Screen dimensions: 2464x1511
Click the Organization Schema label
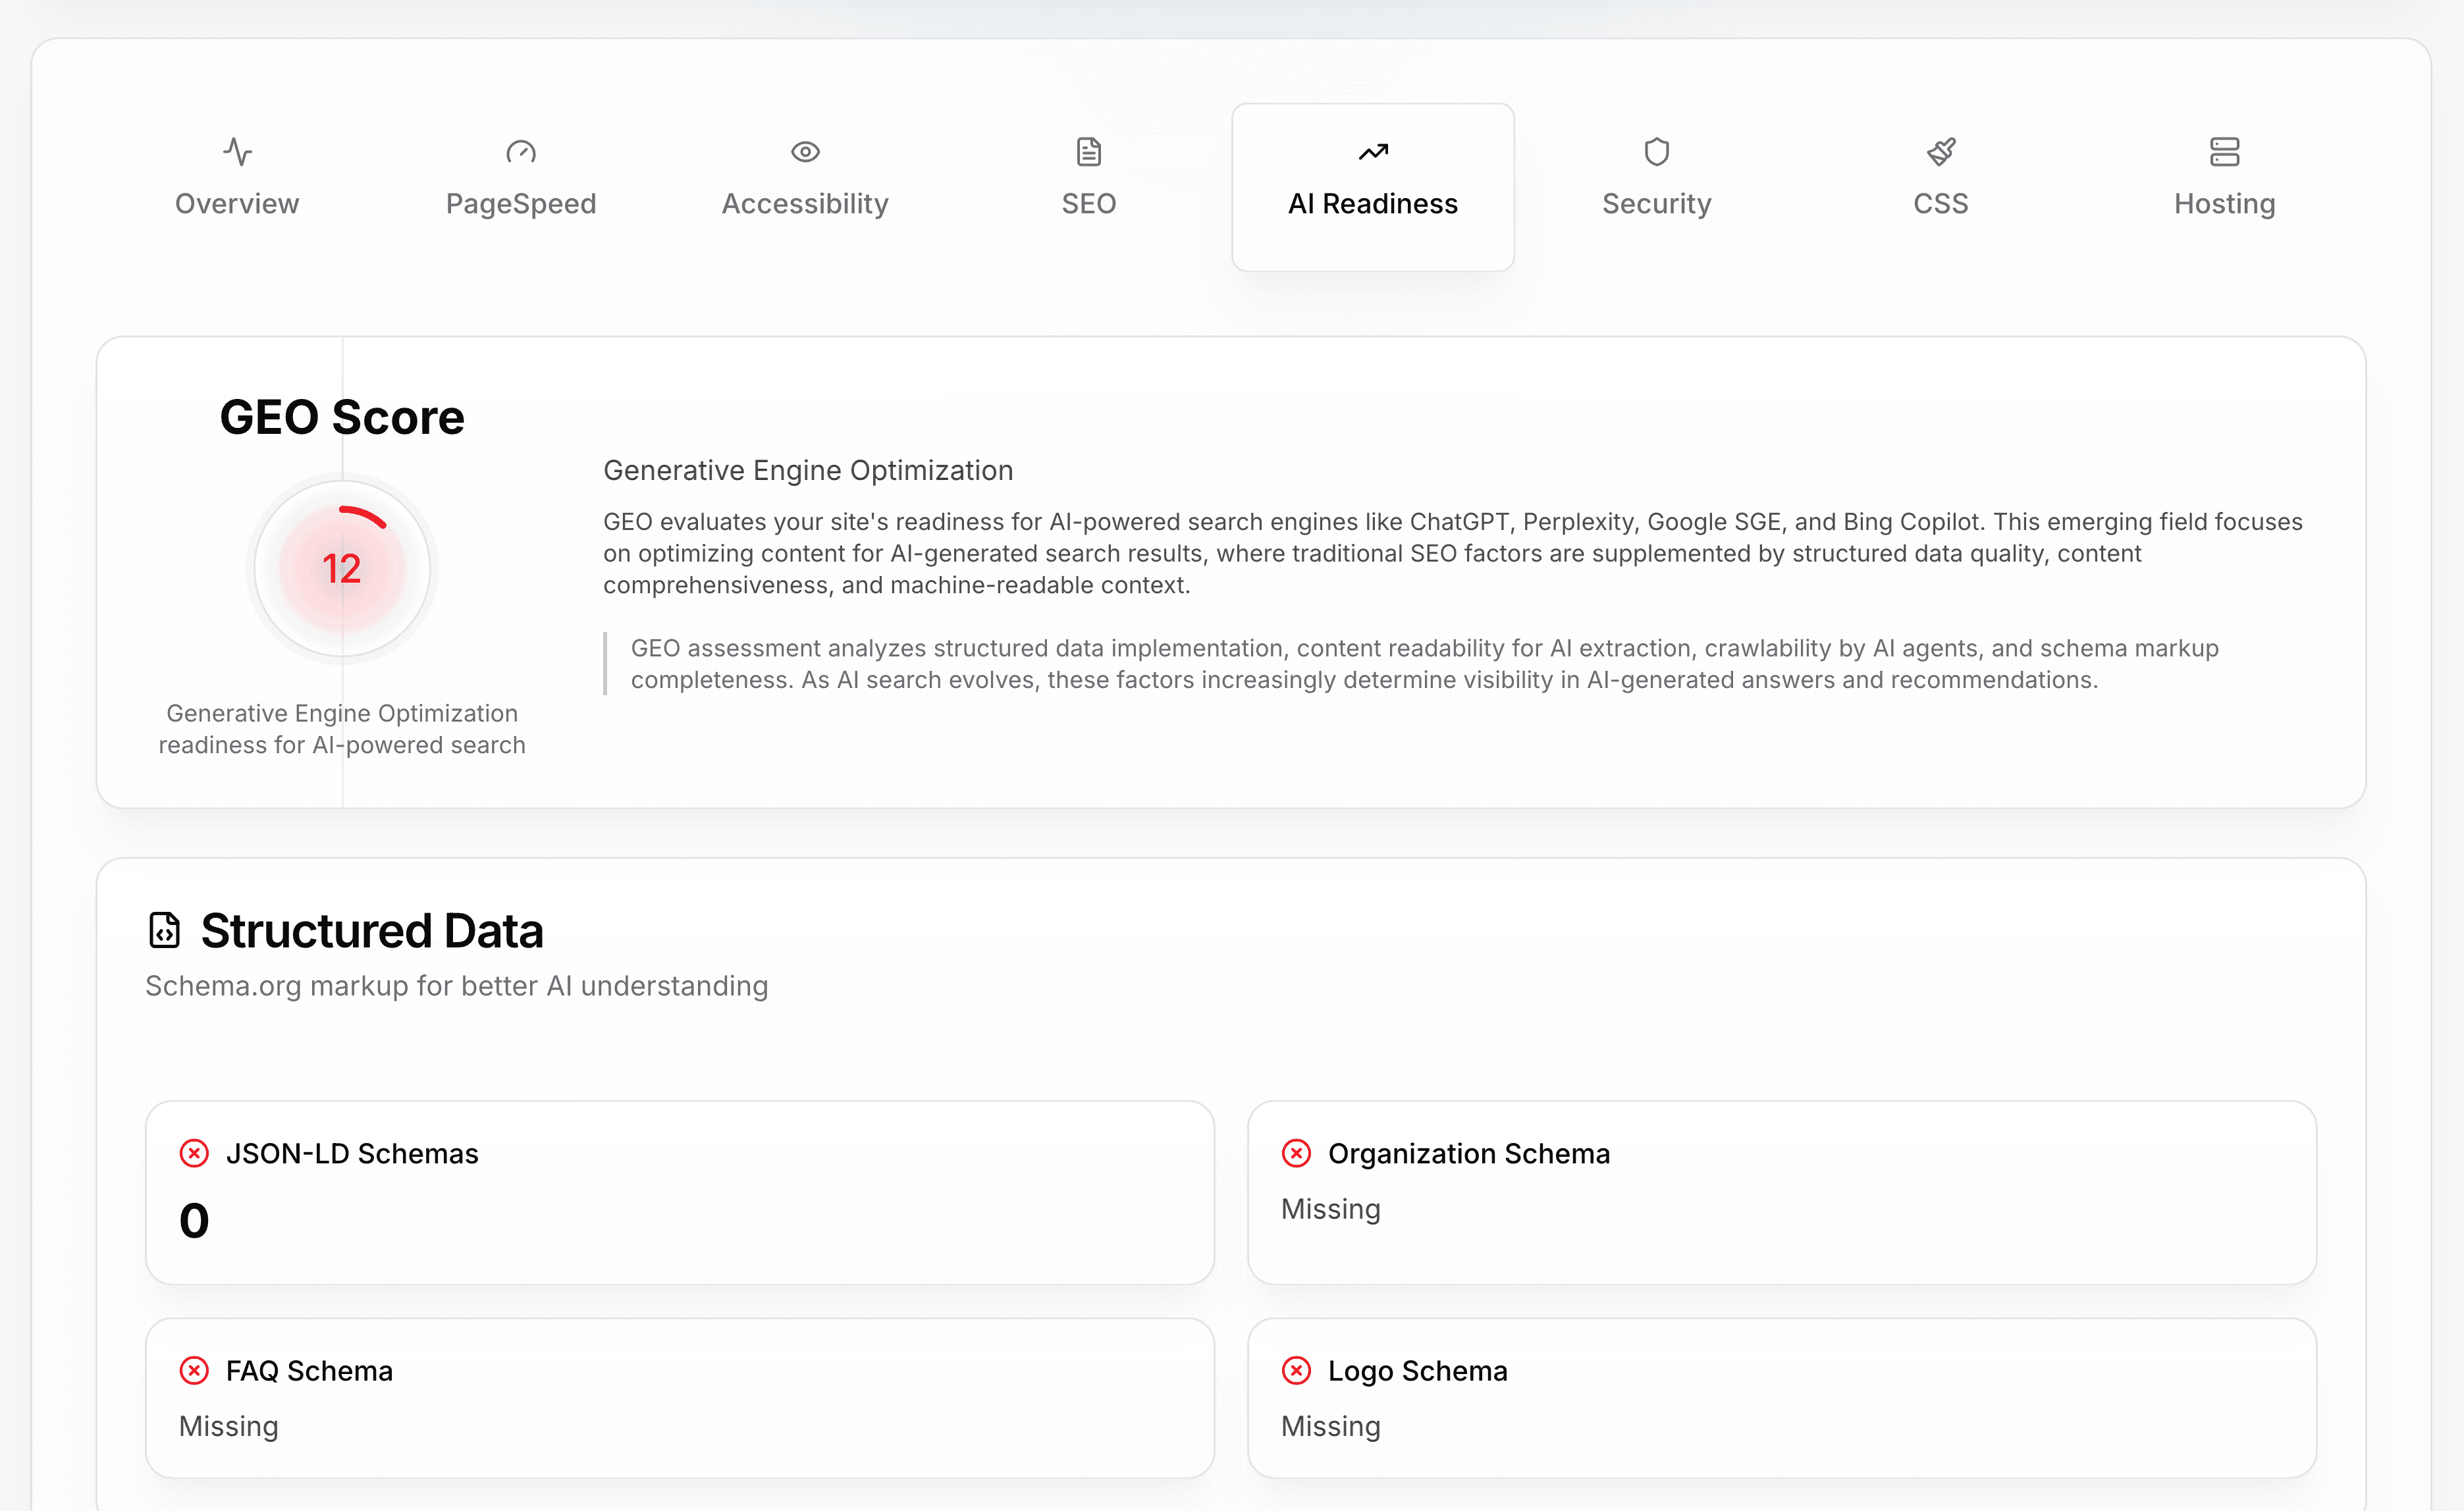coord(1469,1154)
